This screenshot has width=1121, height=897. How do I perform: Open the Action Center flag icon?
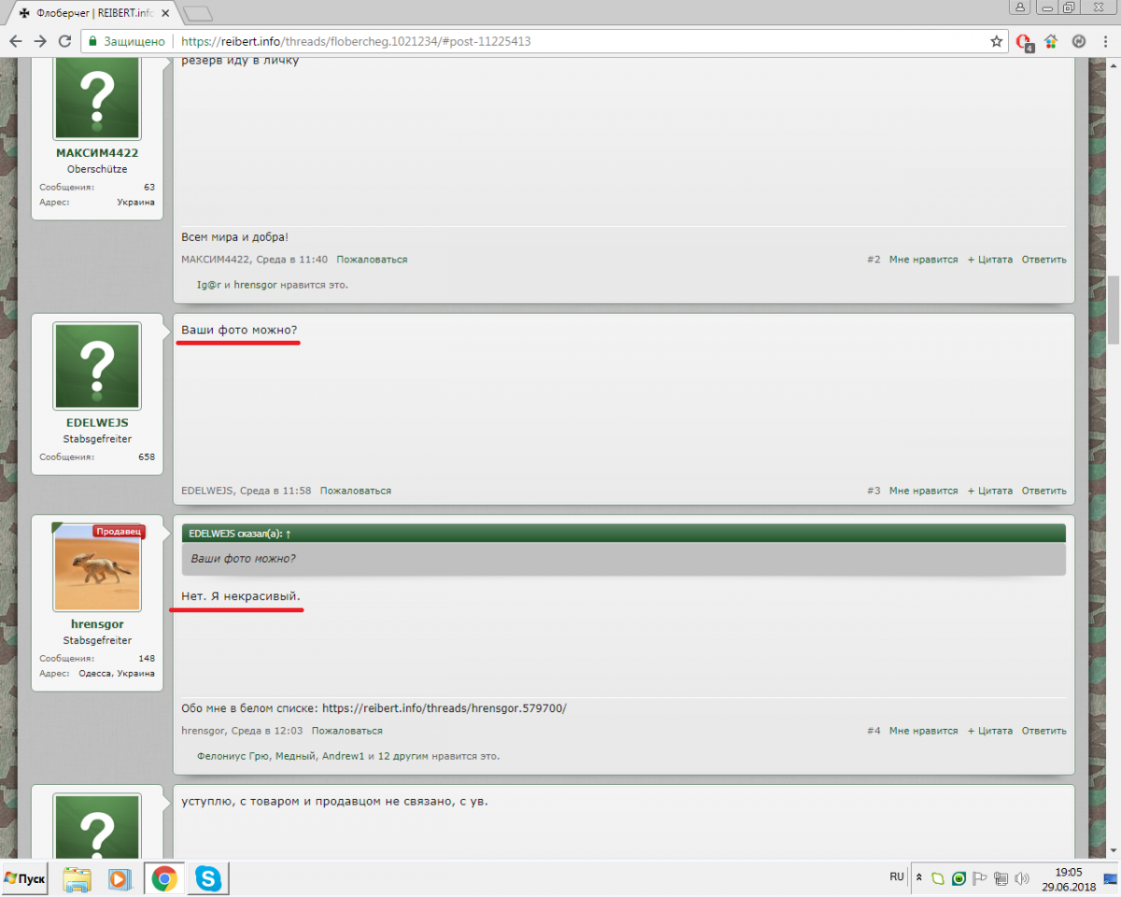tap(980, 878)
